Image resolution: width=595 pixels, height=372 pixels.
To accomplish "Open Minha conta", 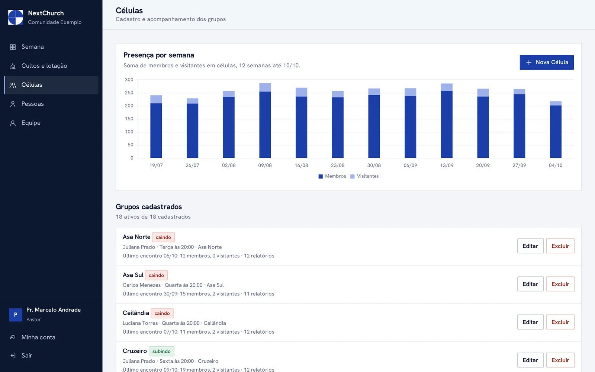I will pos(51,337).
